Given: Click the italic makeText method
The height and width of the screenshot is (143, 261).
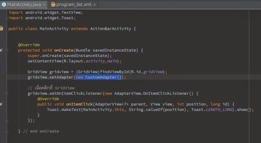Looking at the screenshot, I should (71, 110).
